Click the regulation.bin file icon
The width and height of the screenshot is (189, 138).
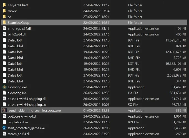coord(4,122)
